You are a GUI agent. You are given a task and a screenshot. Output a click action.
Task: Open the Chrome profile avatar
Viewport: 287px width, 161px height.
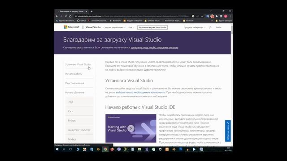click(226, 16)
